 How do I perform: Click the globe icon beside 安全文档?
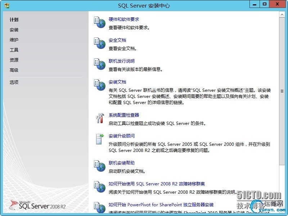click(x=100, y=43)
